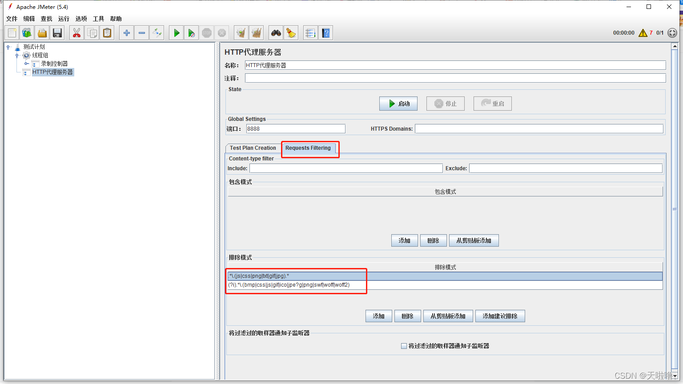Viewport: 683px width, 384px height.
Task: Click the Content-type Exclude field
Action: (566, 168)
